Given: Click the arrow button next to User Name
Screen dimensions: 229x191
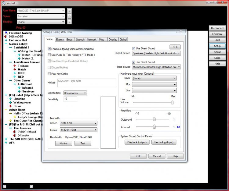Looking at the screenshot, I should pos(70,11).
